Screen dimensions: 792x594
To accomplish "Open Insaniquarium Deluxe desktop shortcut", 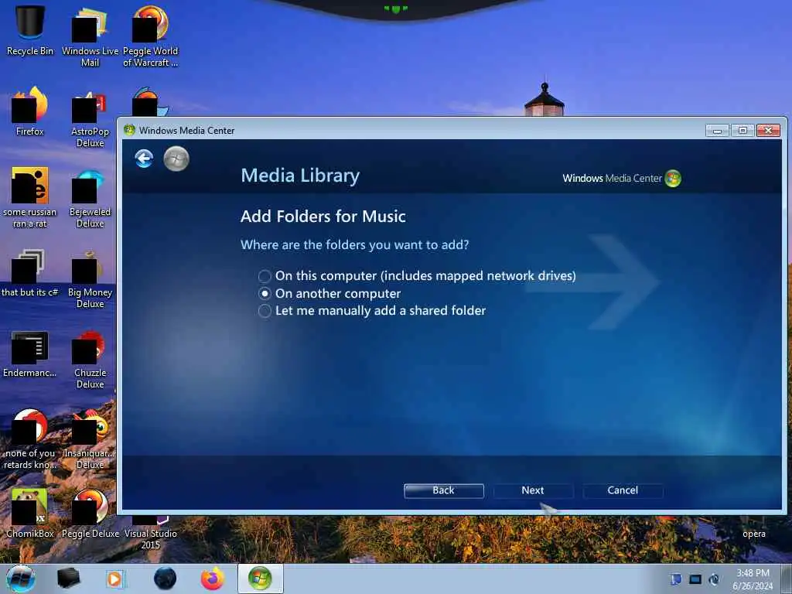I will click(90, 439).
